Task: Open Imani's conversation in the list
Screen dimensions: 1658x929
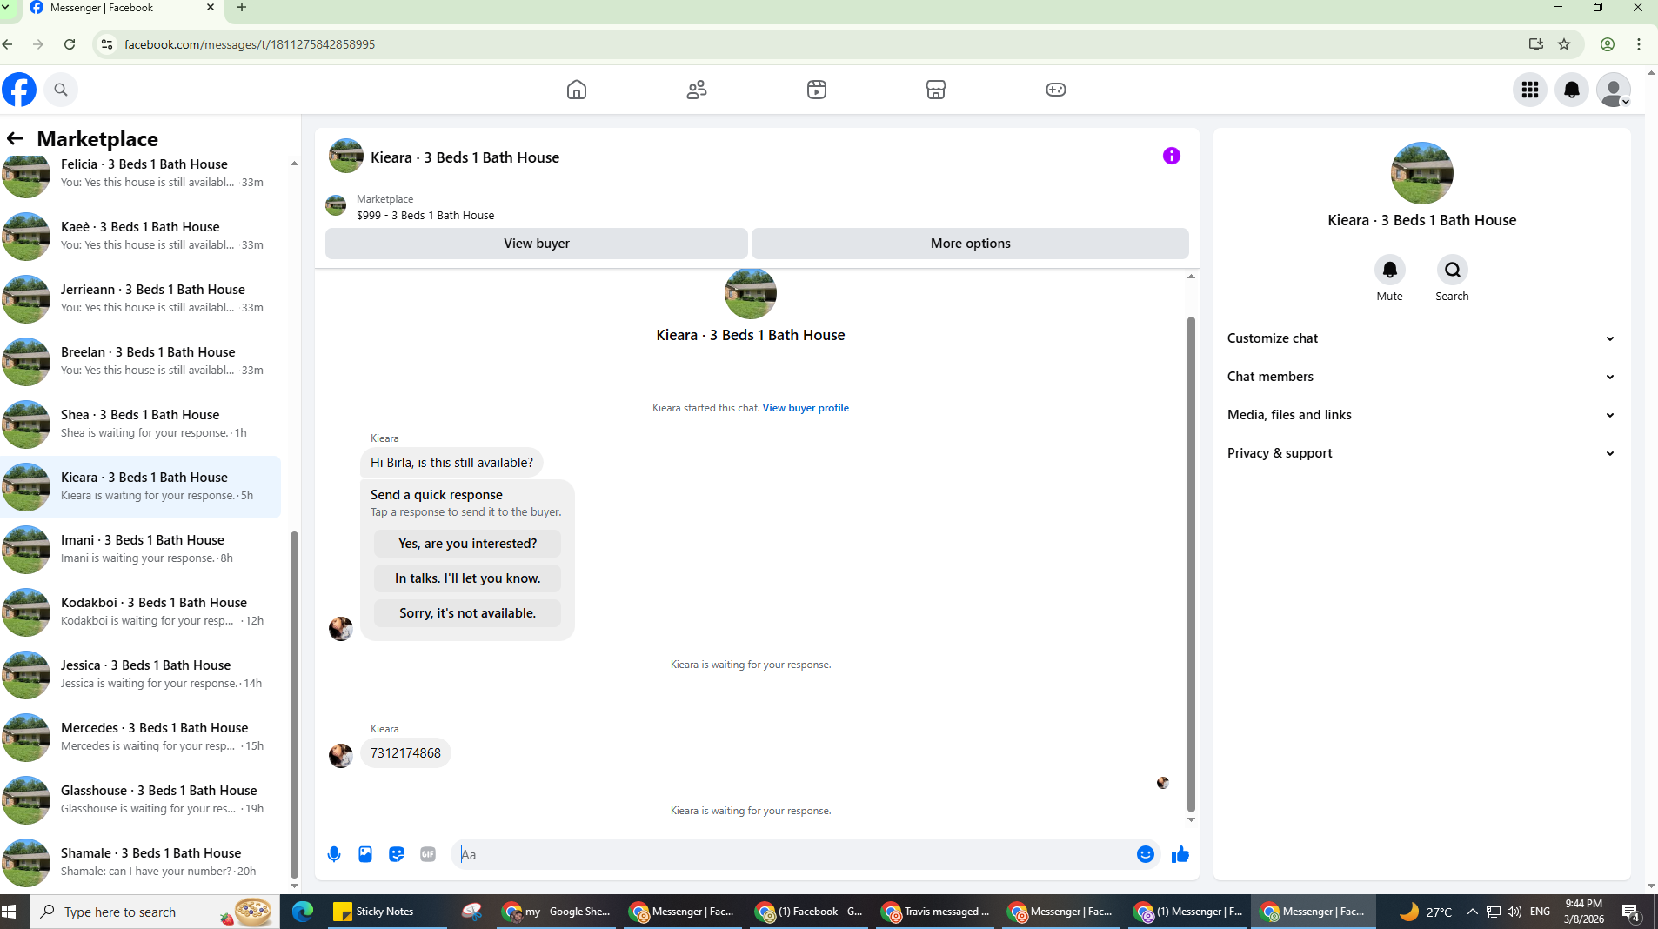Action: (x=141, y=549)
